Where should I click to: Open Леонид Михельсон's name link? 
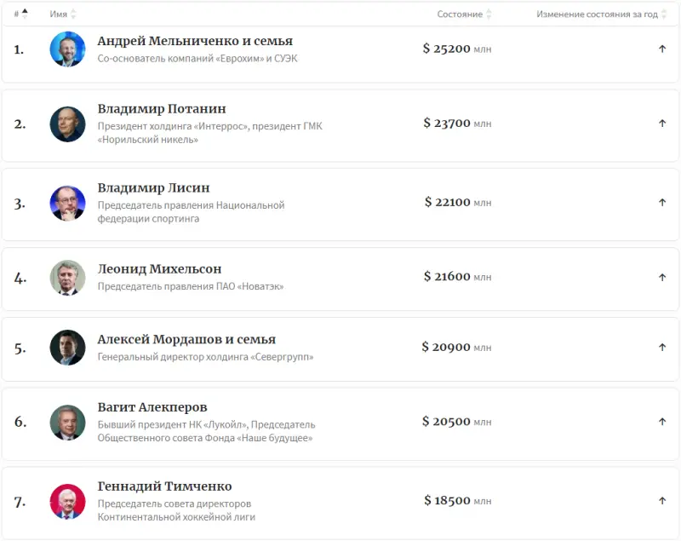159,269
